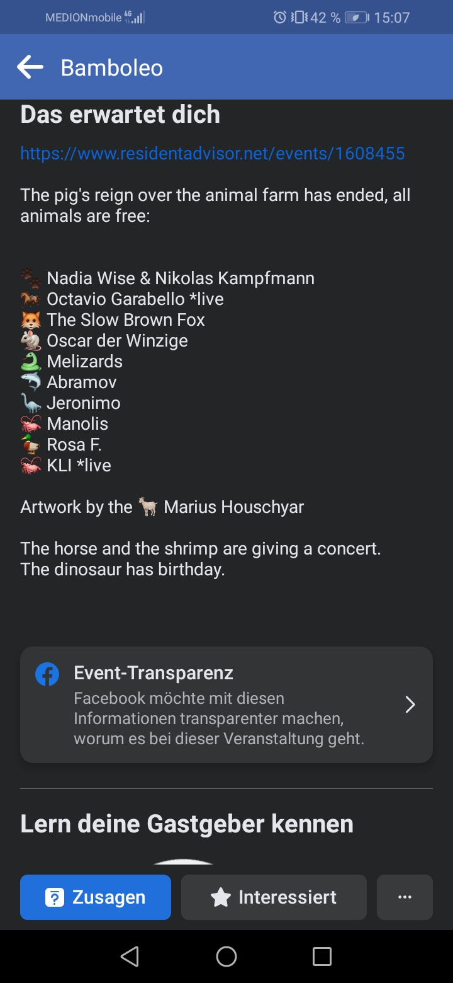Open Android recent apps square
Screen dimensions: 453x983
click(x=322, y=957)
